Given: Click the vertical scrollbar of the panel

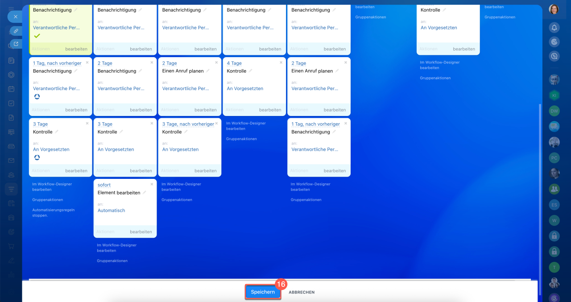Looking at the screenshot, I should (x=540, y=178).
